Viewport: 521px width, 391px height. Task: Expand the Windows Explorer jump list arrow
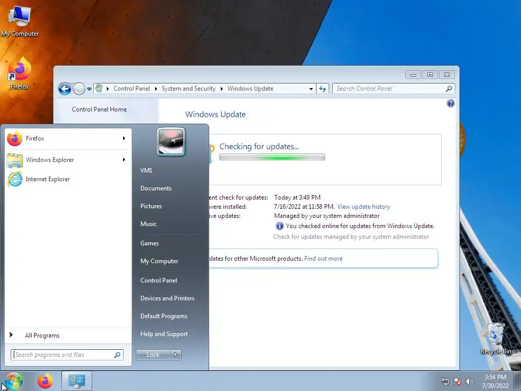point(124,160)
